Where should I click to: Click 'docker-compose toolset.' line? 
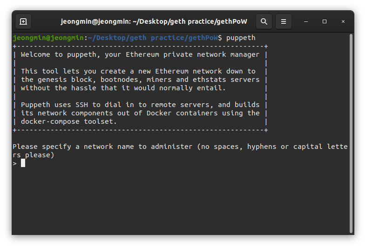tap(68, 121)
